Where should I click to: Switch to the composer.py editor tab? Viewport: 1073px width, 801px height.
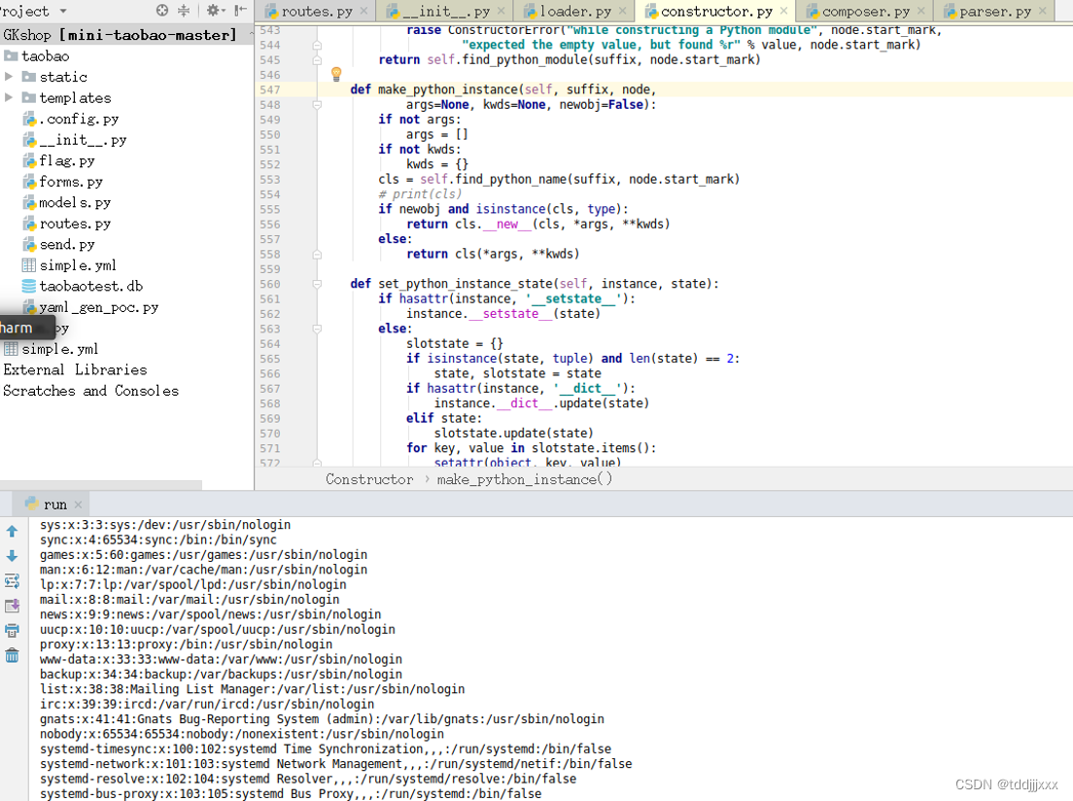pos(866,12)
